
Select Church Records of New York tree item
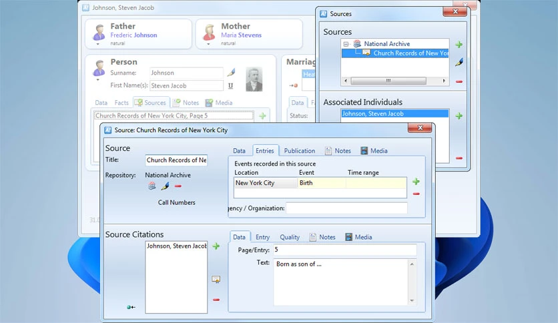[x=410, y=53]
